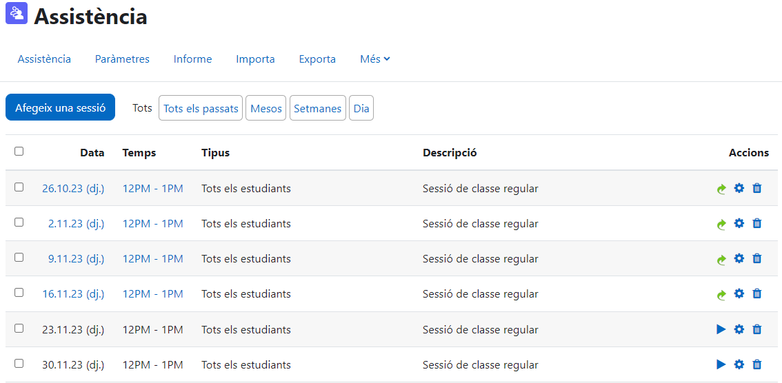
Task: Open settings gear for 26.10.23 session
Action: pyautogui.click(x=739, y=188)
